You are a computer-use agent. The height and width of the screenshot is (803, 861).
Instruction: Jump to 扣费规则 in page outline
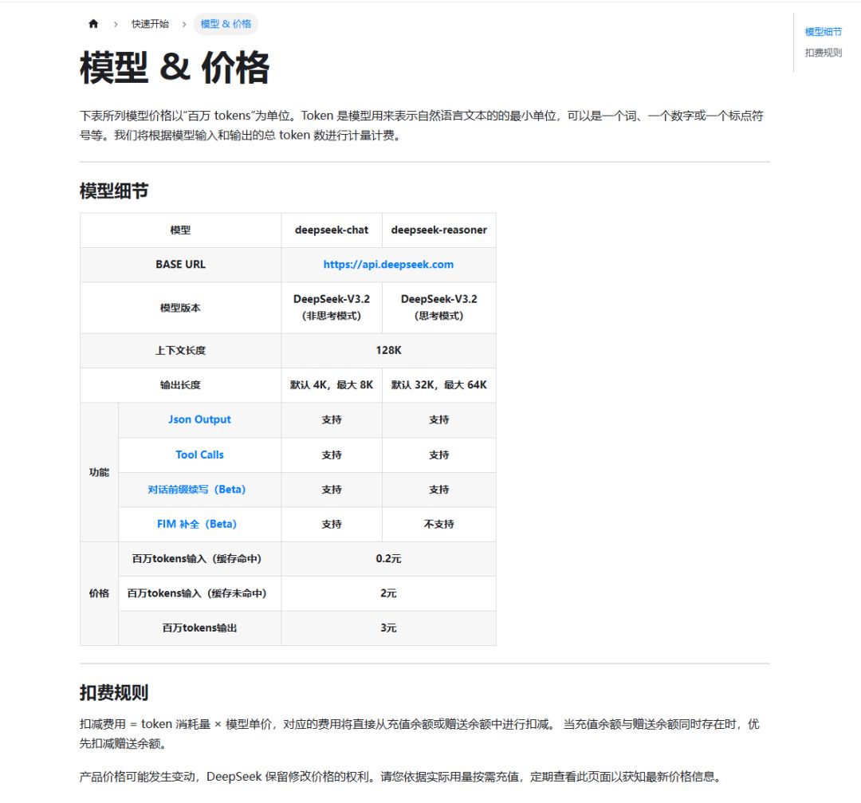[823, 53]
